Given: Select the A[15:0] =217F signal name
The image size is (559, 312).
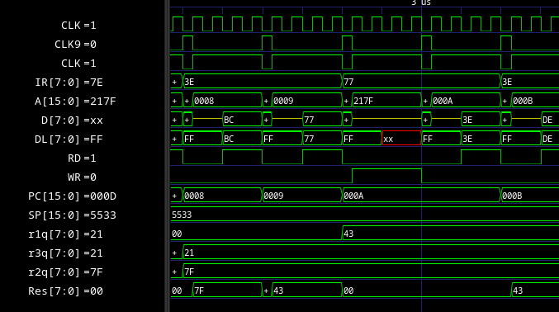Looking at the screenshot, I should click(75, 102).
